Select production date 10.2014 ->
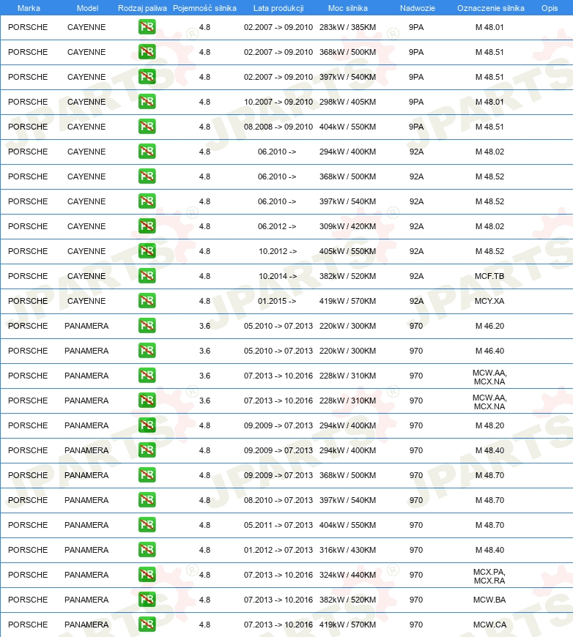Viewport: 573px width, 637px height. [278, 276]
